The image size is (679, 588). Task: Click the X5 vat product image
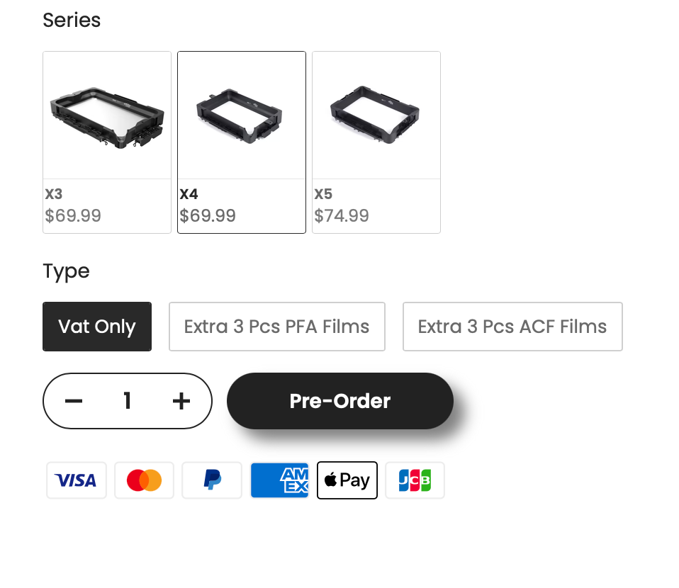point(376,115)
